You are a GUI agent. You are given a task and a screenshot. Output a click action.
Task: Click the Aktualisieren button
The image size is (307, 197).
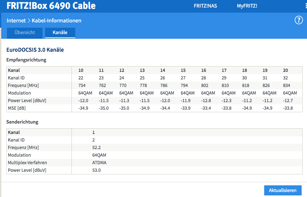click(x=282, y=190)
